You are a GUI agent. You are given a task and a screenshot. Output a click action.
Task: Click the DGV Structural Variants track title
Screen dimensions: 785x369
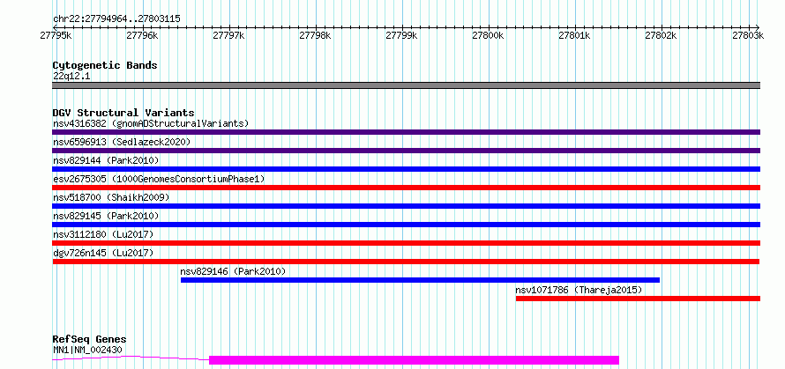[x=123, y=113]
